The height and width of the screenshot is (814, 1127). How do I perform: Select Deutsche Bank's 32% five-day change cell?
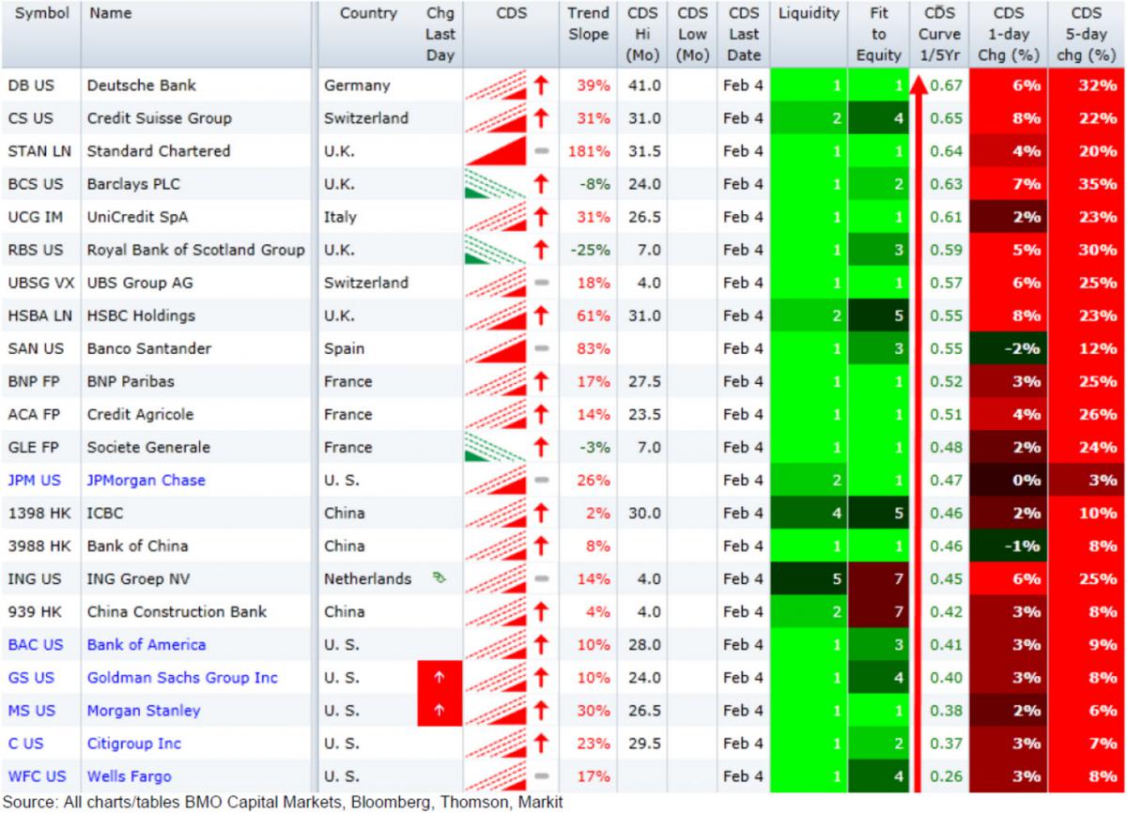pyautogui.click(x=1087, y=85)
